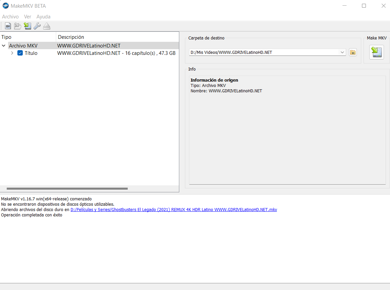Viewport: 390px width, 290px height.
Task: Click the MakeMKV app logo in title bar
Action: tap(5, 5)
